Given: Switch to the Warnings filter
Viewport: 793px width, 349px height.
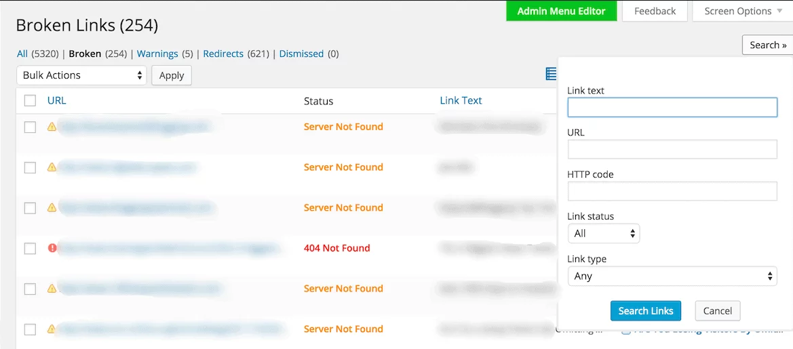Looking at the screenshot, I should click(x=157, y=54).
